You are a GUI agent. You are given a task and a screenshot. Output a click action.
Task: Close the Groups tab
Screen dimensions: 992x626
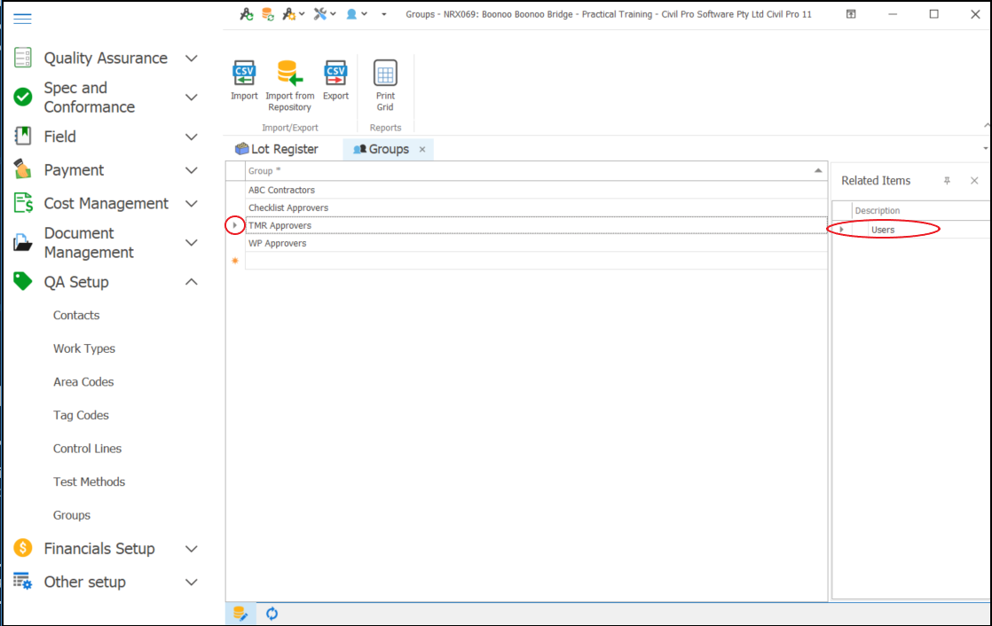[422, 149]
